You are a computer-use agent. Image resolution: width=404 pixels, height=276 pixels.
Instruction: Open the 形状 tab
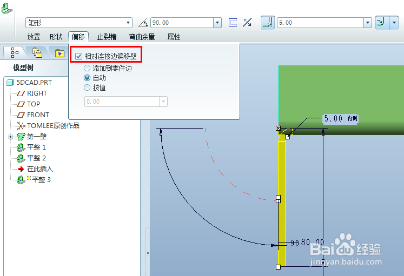(56, 37)
